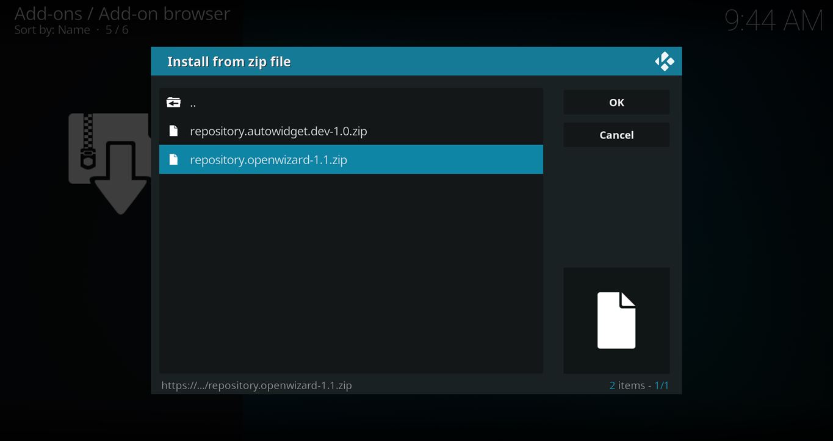Select the repository.autowidget.dev-1.0.zip file name
Viewport: 833px width, 441px height.
(278, 131)
